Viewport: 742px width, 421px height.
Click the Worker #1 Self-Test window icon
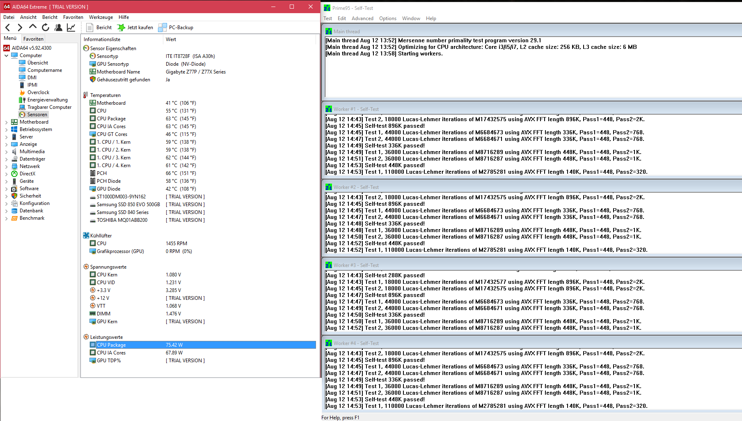click(x=329, y=109)
